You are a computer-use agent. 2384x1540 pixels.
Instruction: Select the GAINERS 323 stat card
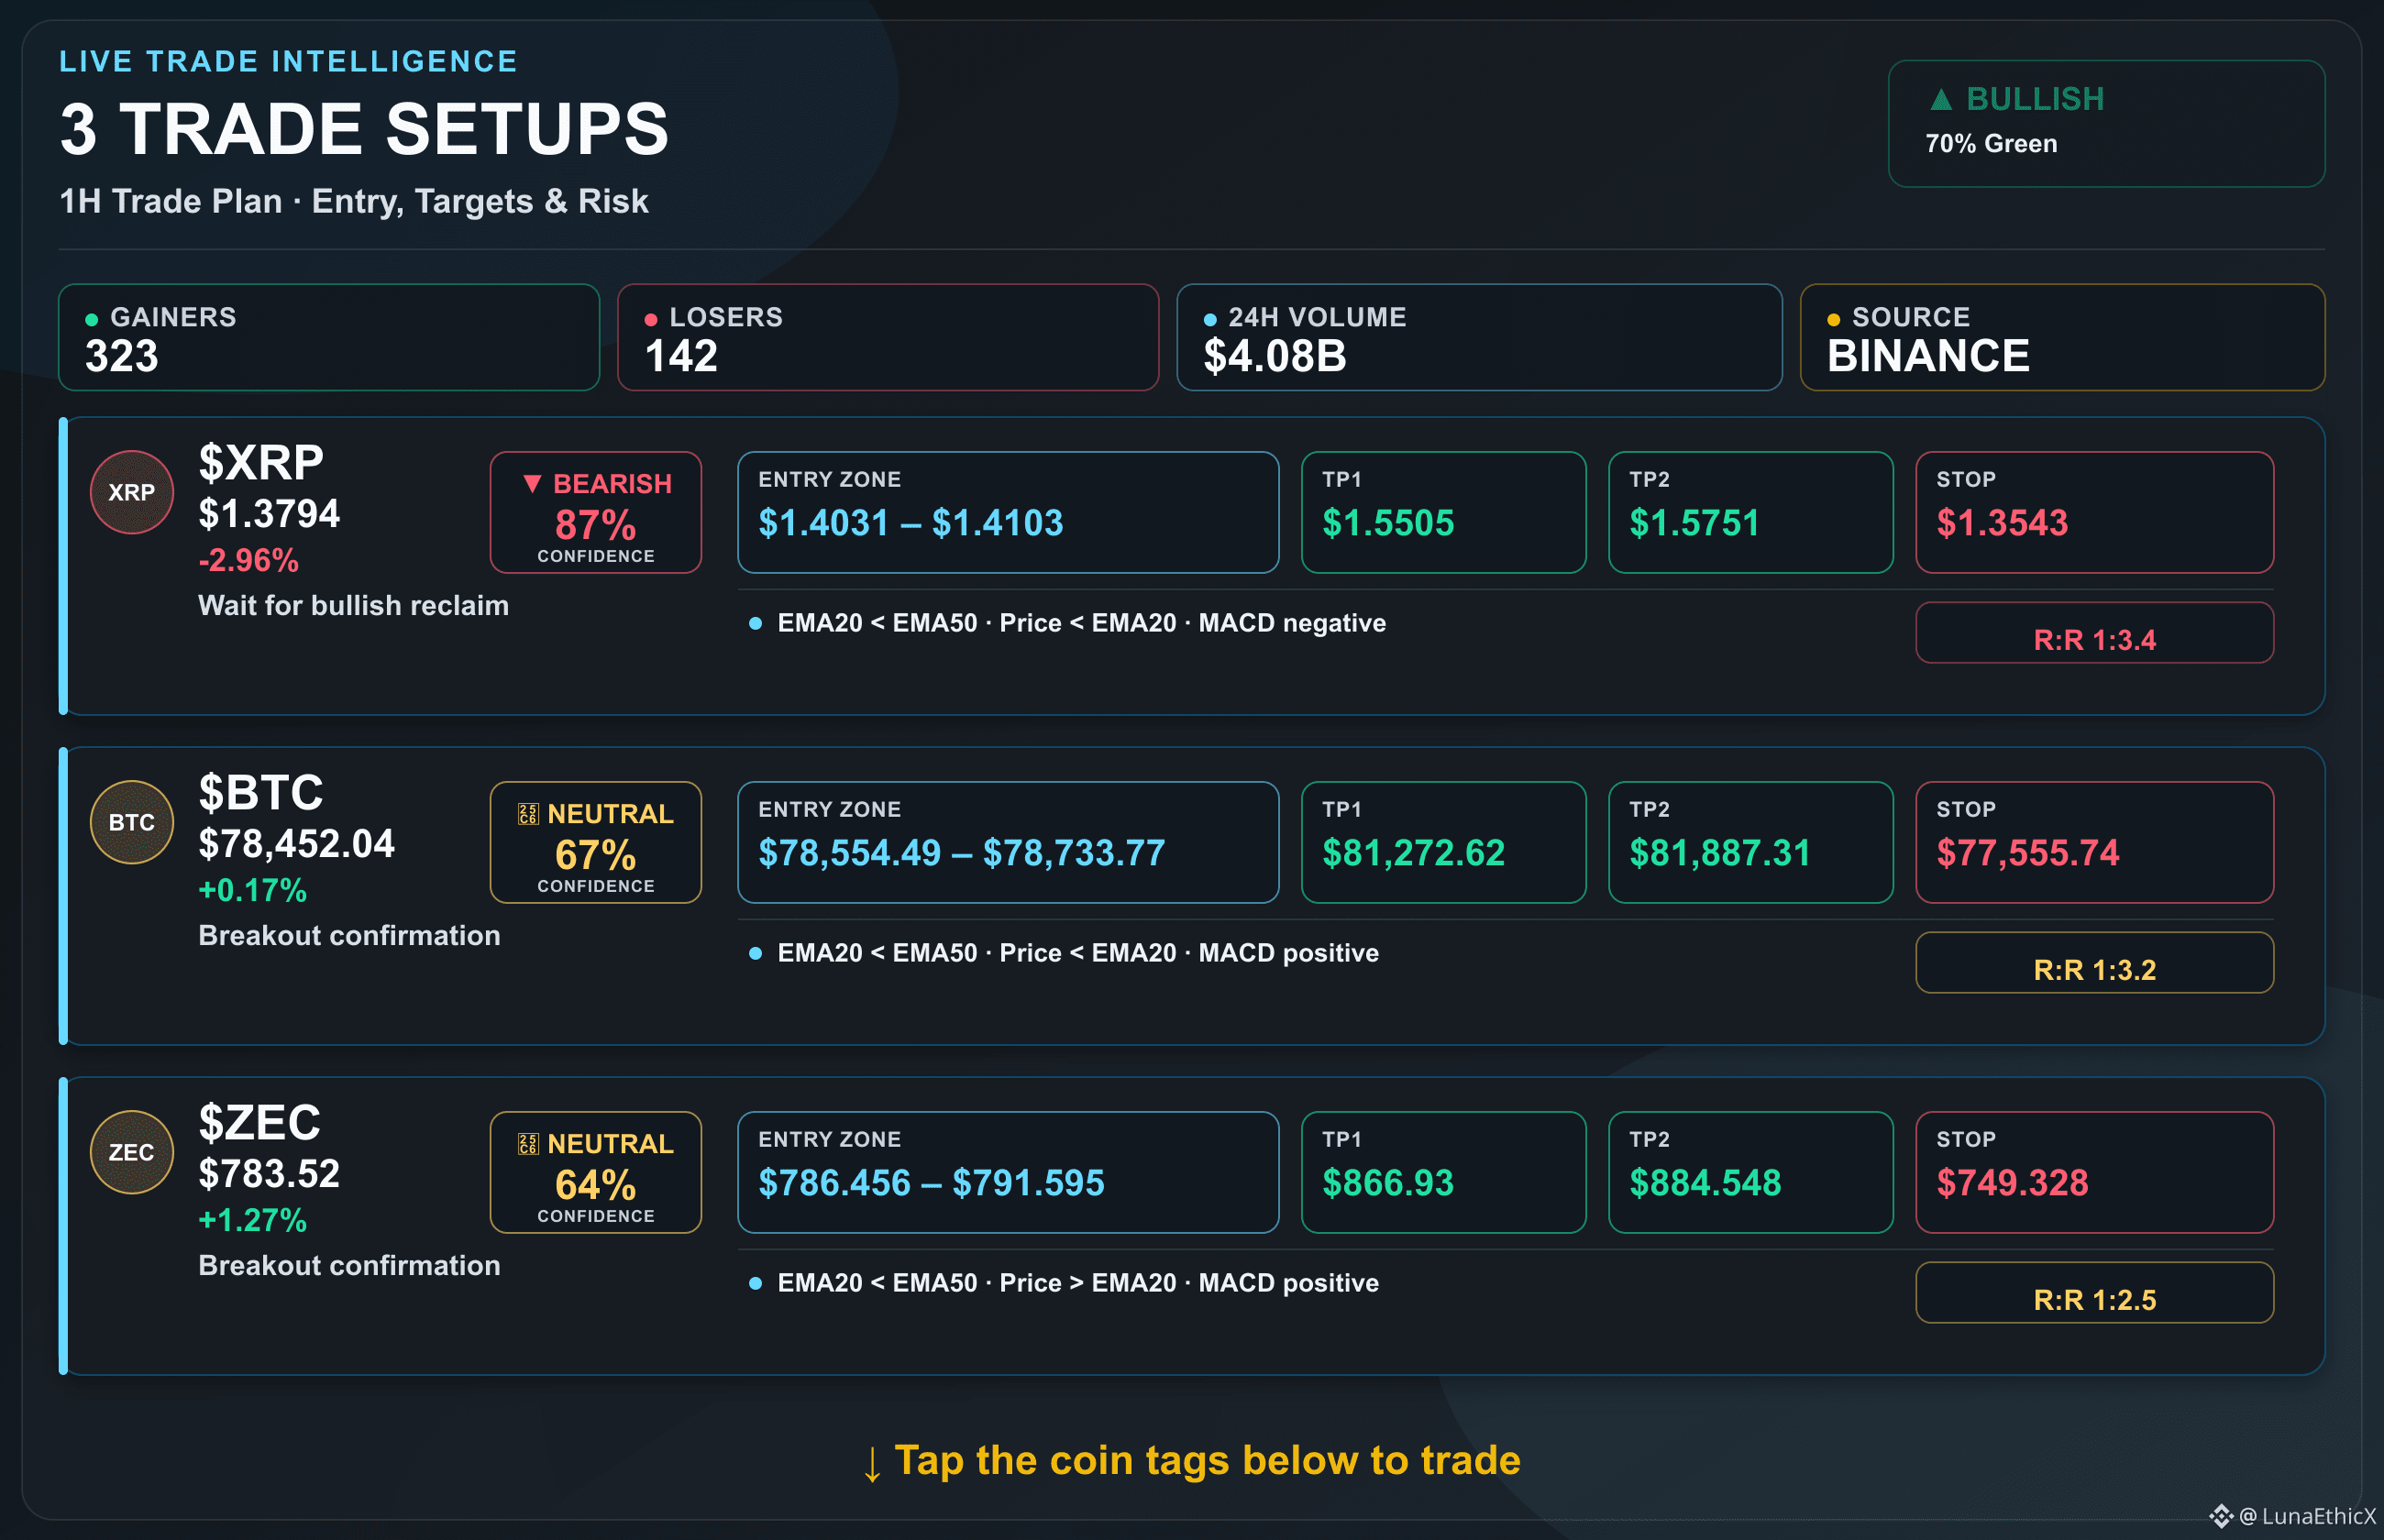point(329,337)
